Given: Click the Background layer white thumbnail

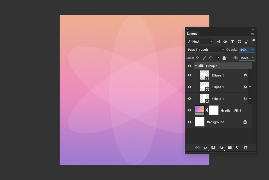Looking at the screenshot, I should 200,122.
